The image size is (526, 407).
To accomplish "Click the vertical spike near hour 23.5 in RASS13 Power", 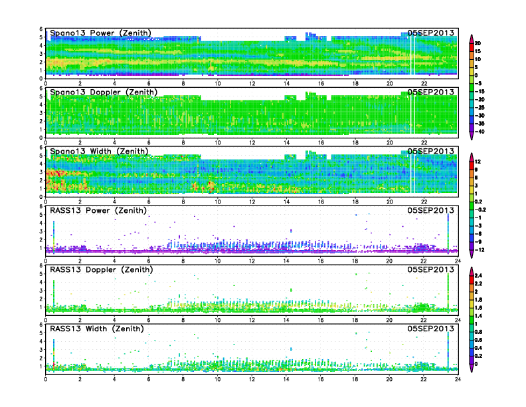I will tap(448, 233).
